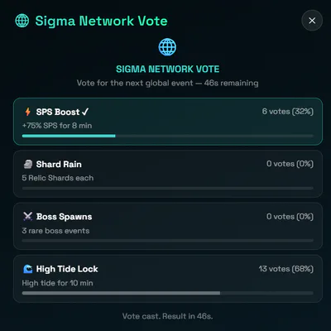Click the 'SIGMA NETWORK VOTE' heading
Screen dimensions: 331x331
click(x=168, y=69)
